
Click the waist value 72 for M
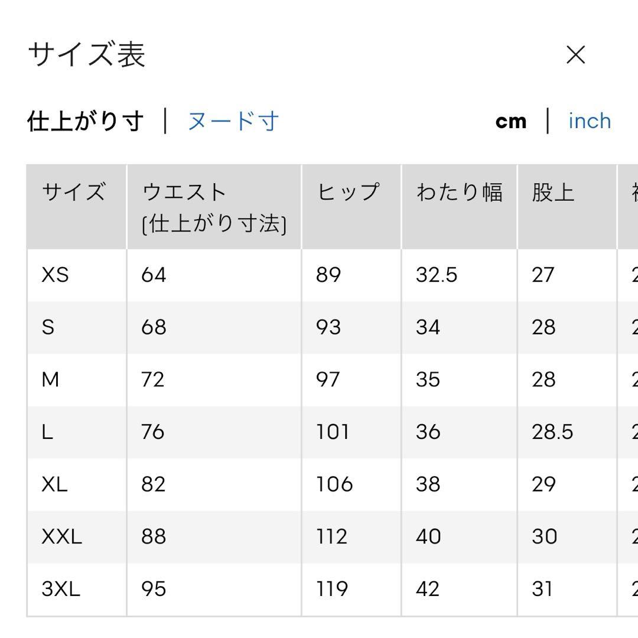[152, 380]
